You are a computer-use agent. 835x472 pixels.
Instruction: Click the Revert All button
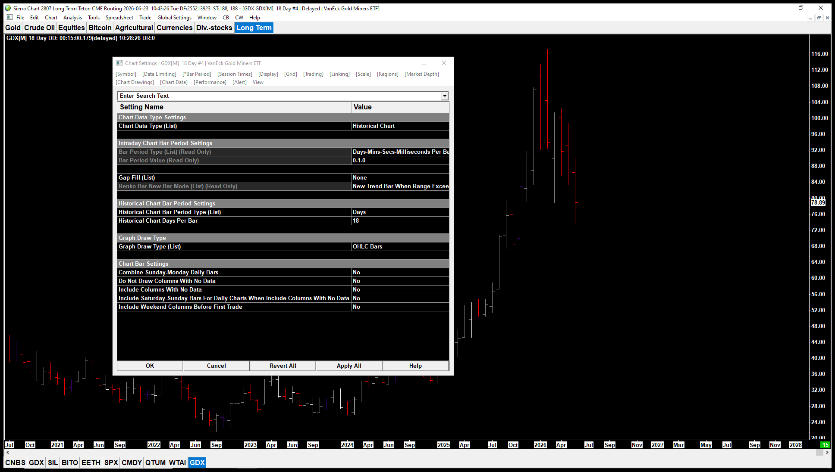(x=283, y=366)
